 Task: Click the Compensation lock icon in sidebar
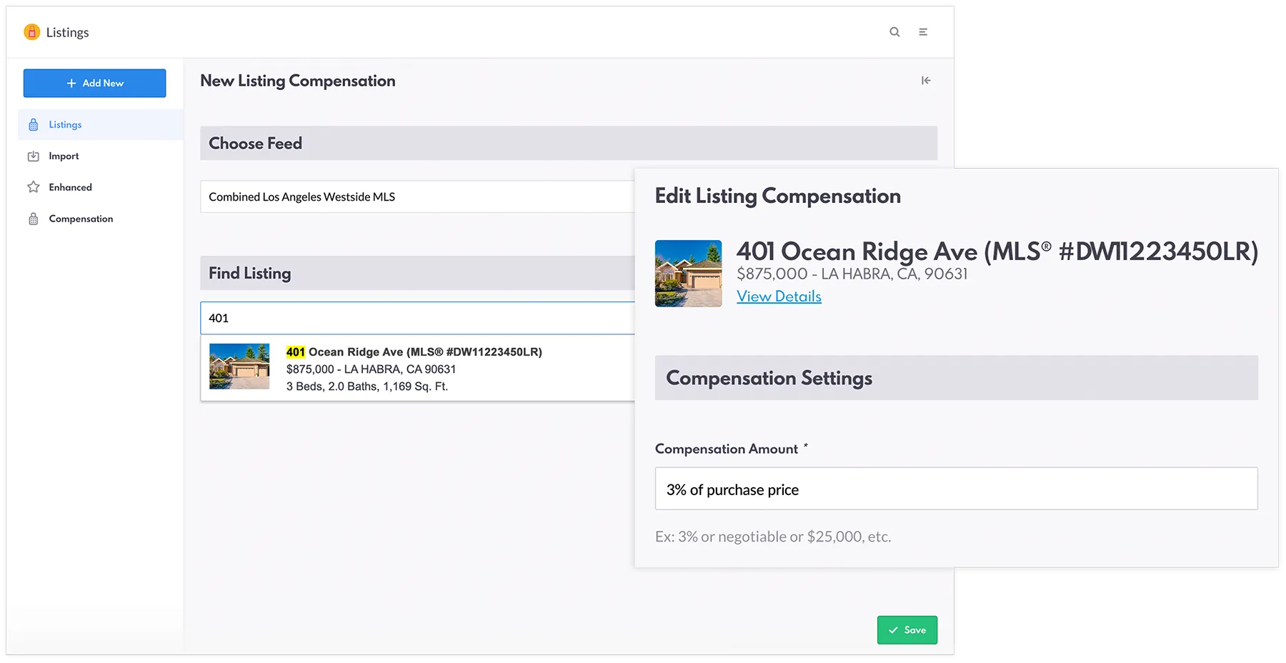coord(34,219)
